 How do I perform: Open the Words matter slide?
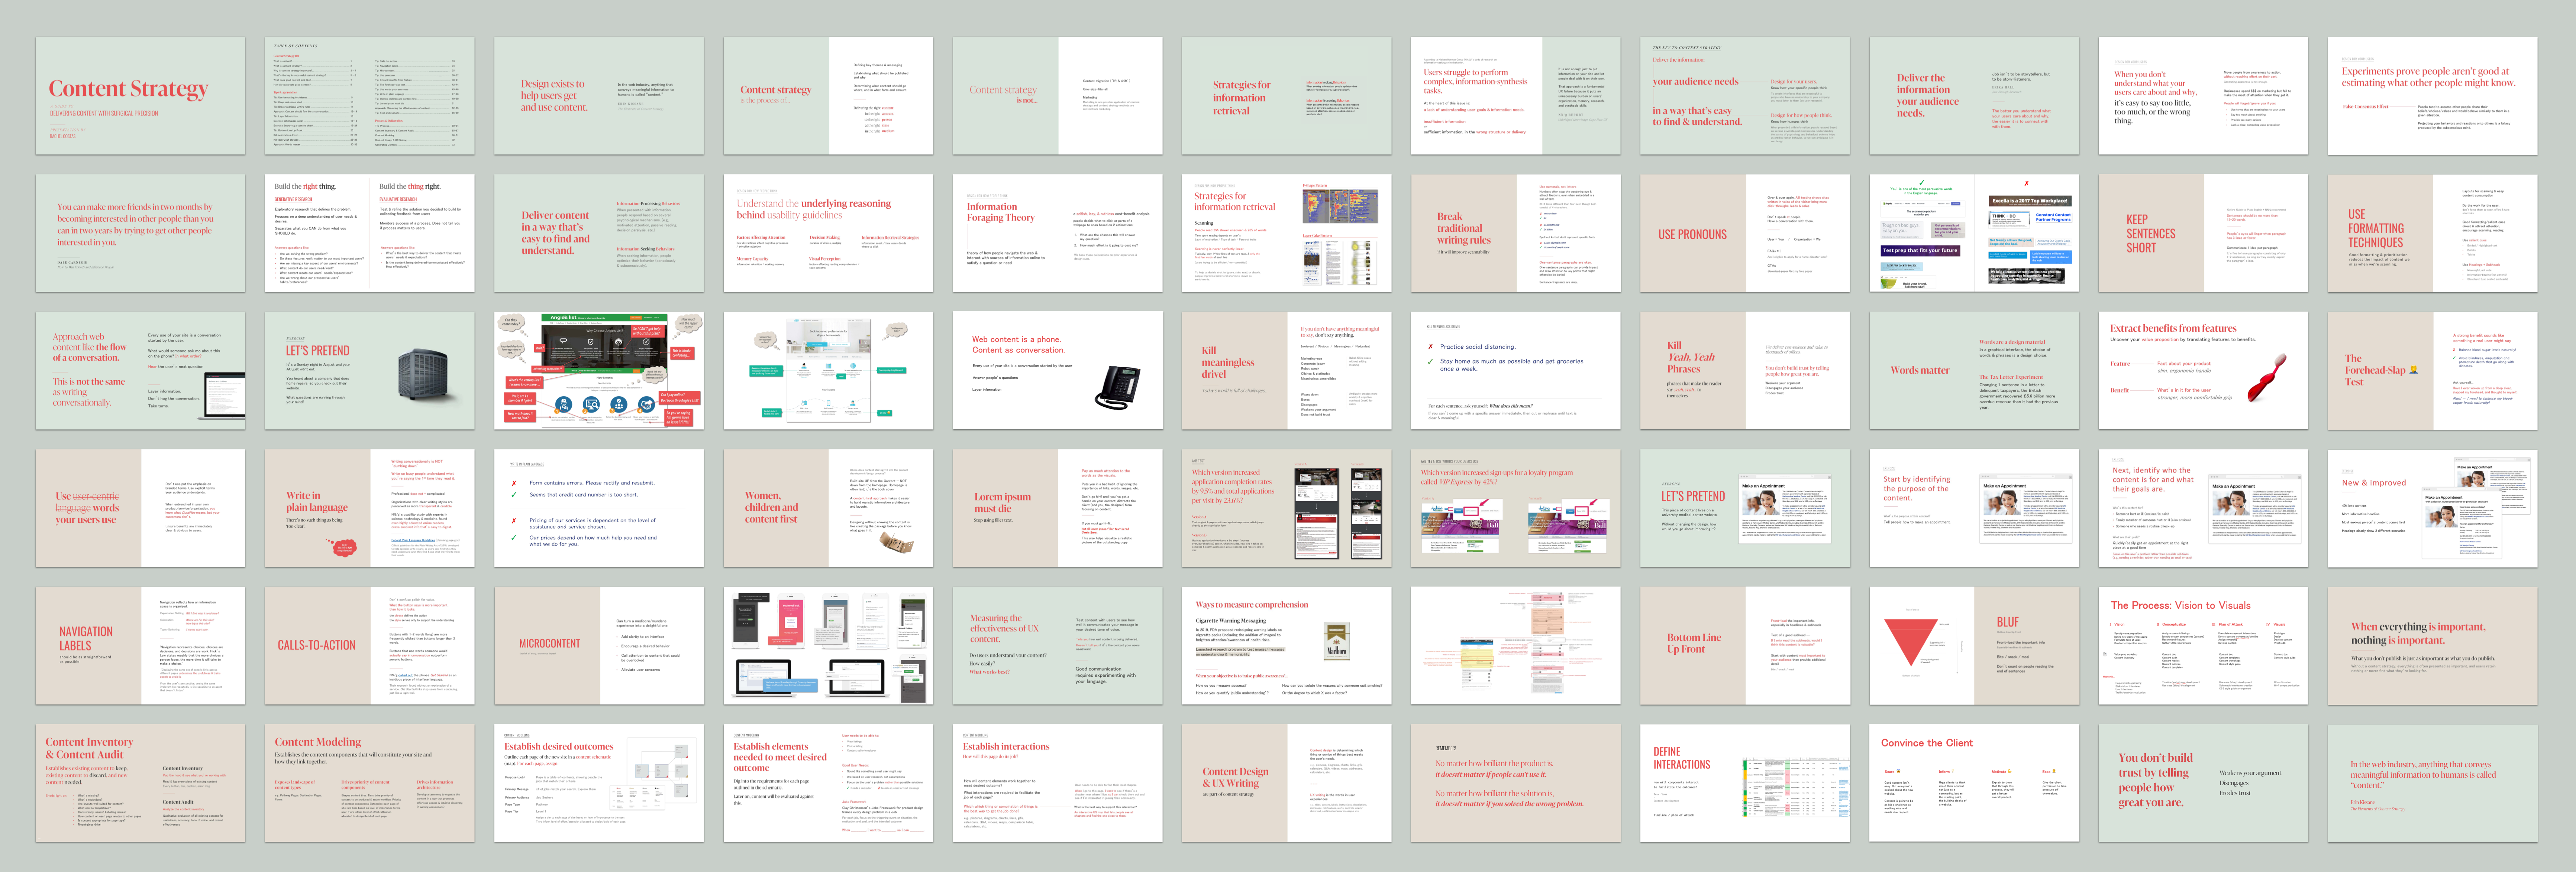coord(1973,371)
